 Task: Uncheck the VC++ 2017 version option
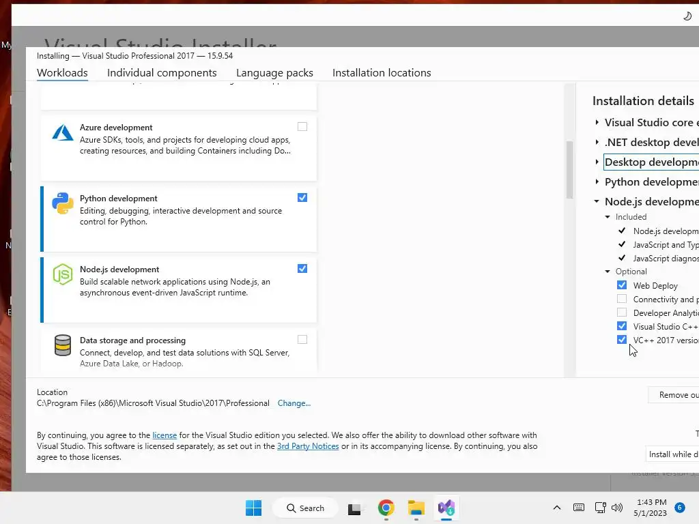[622, 340]
